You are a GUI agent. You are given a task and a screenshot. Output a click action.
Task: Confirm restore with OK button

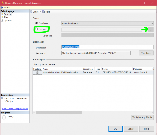115,129
